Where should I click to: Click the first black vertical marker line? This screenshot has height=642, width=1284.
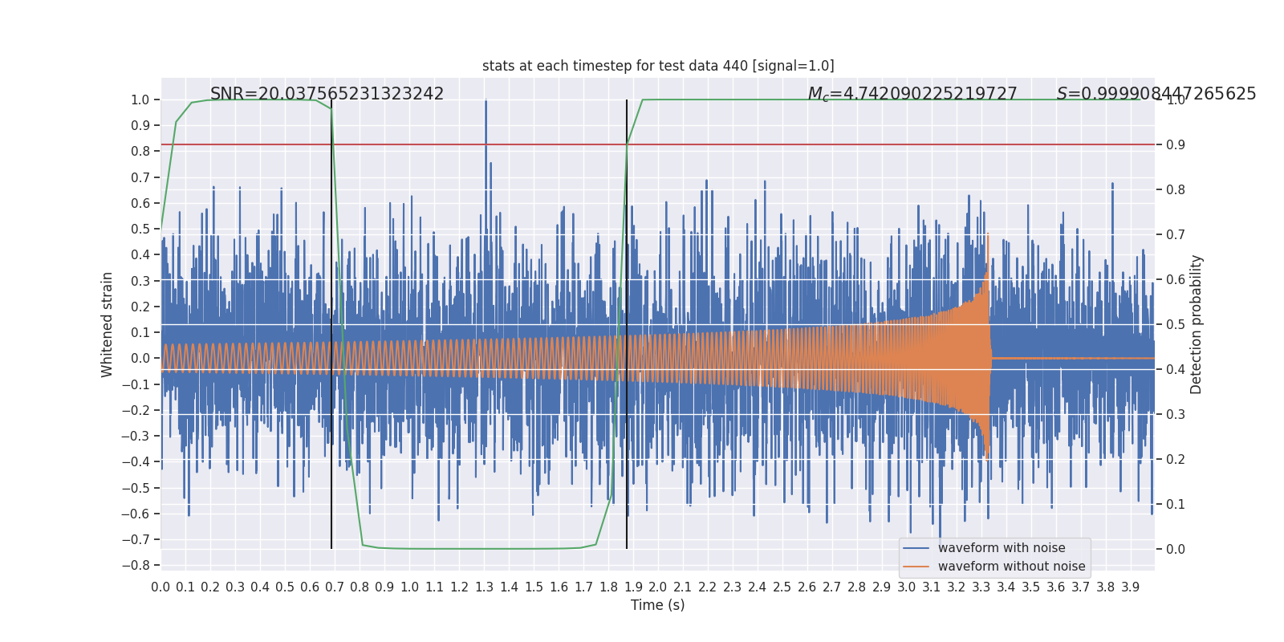tap(331, 324)
